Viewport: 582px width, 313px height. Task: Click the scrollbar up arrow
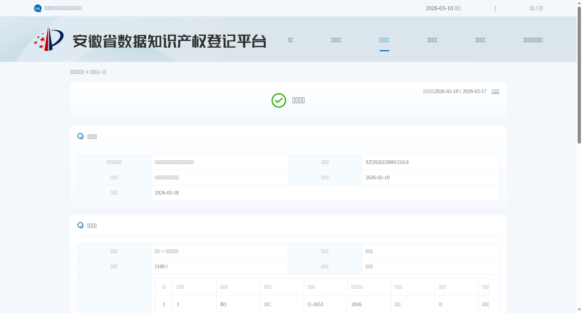point(579,3)
